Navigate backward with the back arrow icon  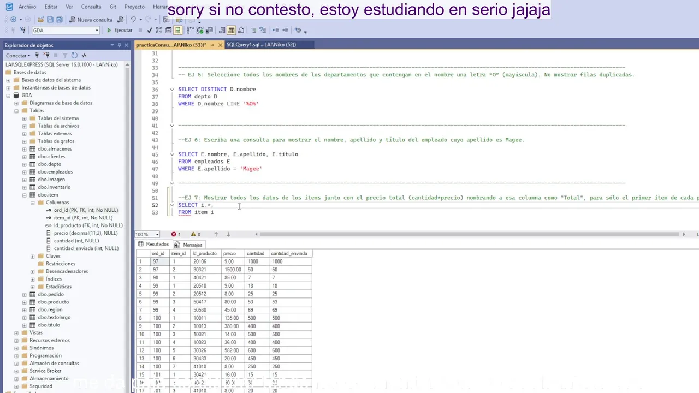click(13, 20)
